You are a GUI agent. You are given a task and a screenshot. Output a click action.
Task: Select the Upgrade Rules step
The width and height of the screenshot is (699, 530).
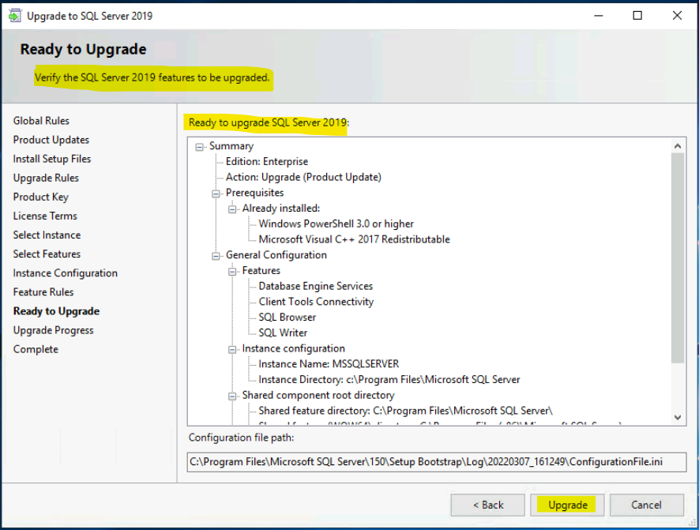(x=46, y=178)
